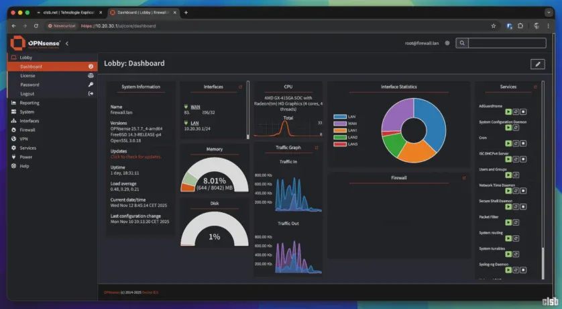Screen dimensions: 562x309
Task: Click the pencil edit dashboard button
Action: point(538,64)
